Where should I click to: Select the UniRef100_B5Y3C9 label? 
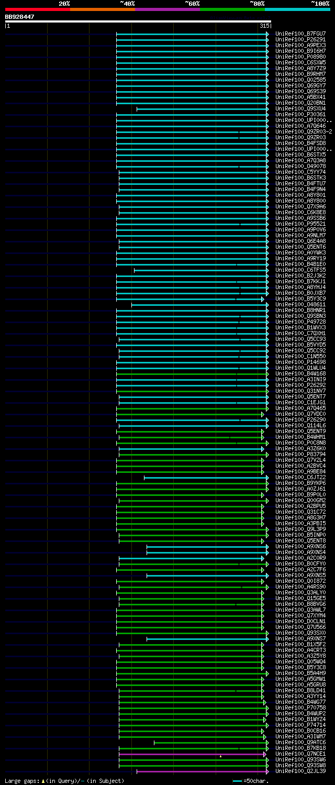click(x=300, y=298)
